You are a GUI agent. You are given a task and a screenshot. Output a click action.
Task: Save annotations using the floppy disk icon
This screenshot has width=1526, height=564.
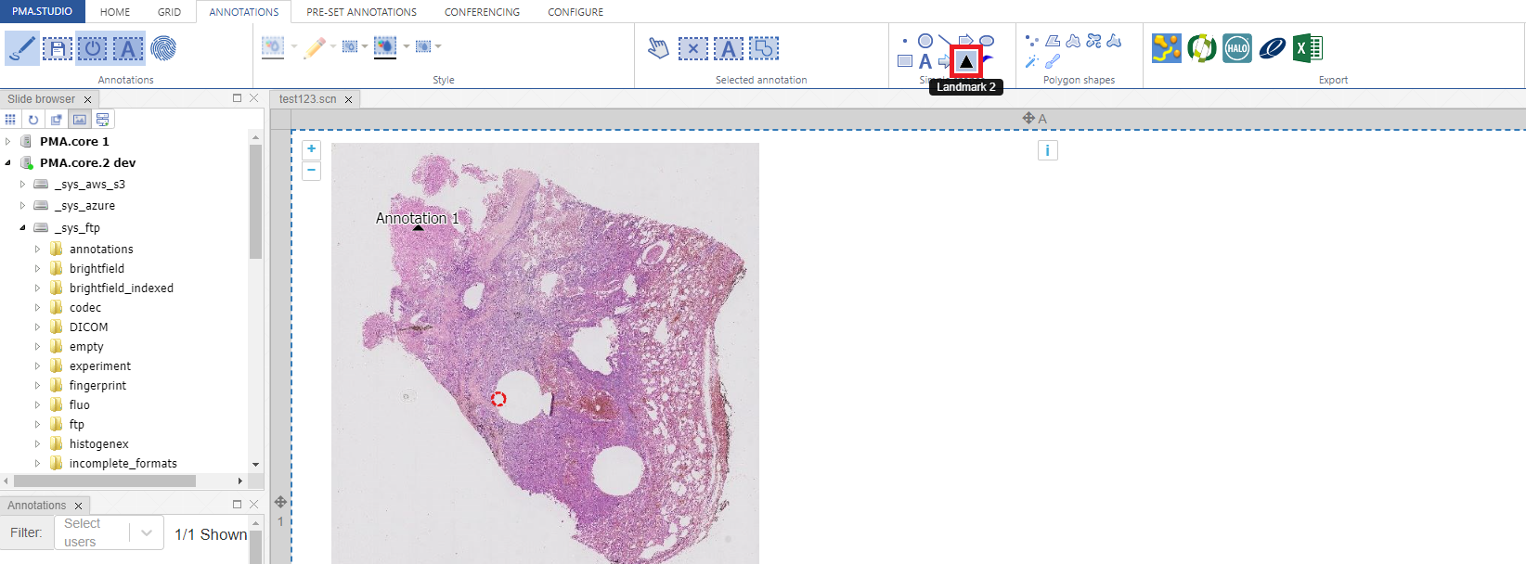pos(58,48)
